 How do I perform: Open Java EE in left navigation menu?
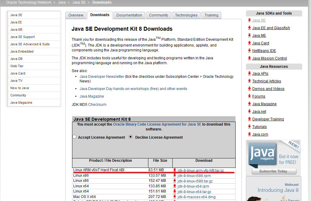[x=34, y=23]
